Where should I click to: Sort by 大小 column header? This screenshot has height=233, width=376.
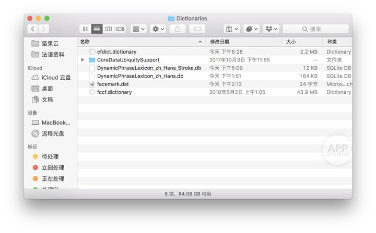coord(302,42)
